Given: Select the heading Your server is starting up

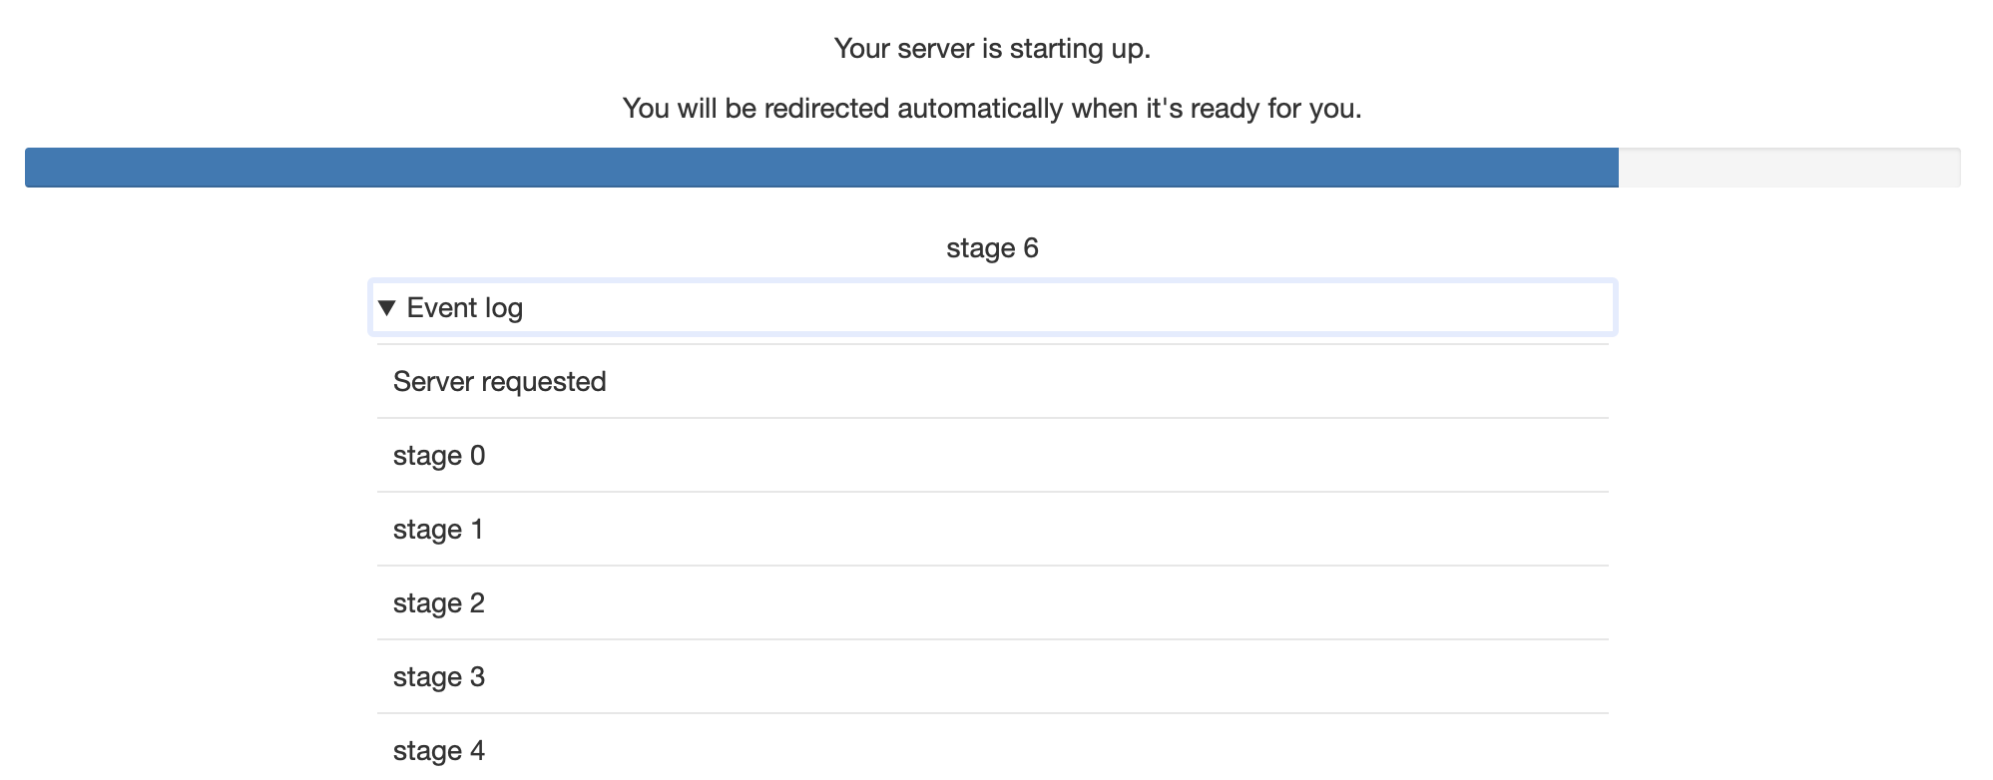Looking at the screenshot, I should point(993,46).
